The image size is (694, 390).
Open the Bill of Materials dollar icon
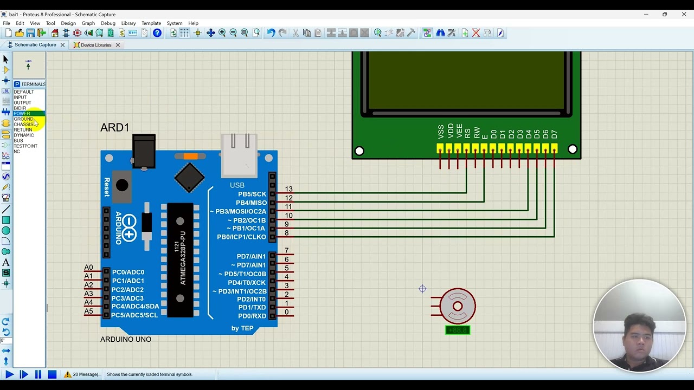(122, 33)
